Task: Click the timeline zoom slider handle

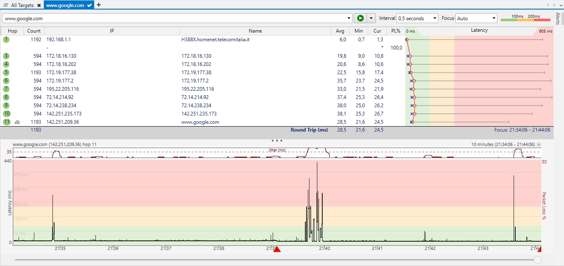Action: [537, 259]
